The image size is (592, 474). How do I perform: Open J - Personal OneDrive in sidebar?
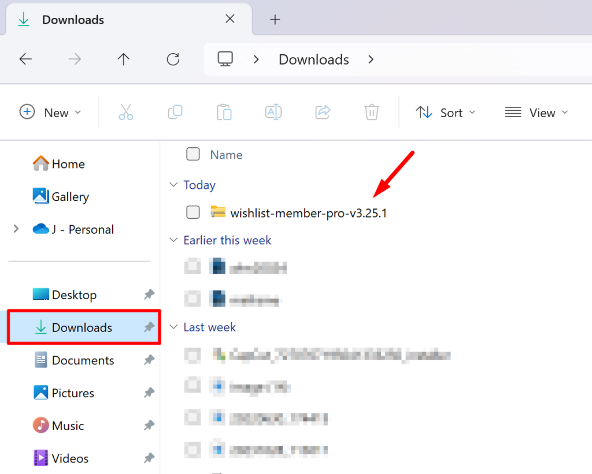[x=73, y=229]
